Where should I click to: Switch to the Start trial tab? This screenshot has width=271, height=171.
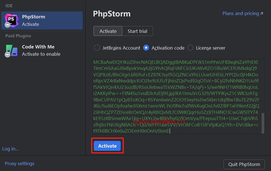[137, 31]
